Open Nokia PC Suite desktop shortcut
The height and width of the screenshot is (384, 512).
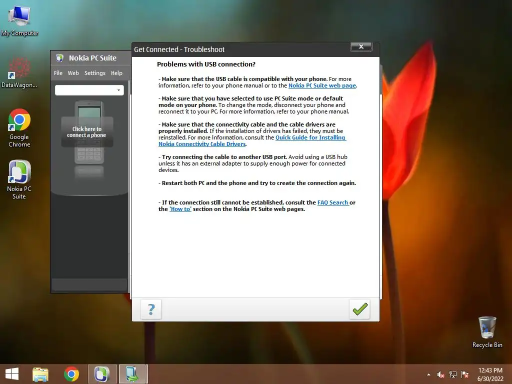[19, 179]
